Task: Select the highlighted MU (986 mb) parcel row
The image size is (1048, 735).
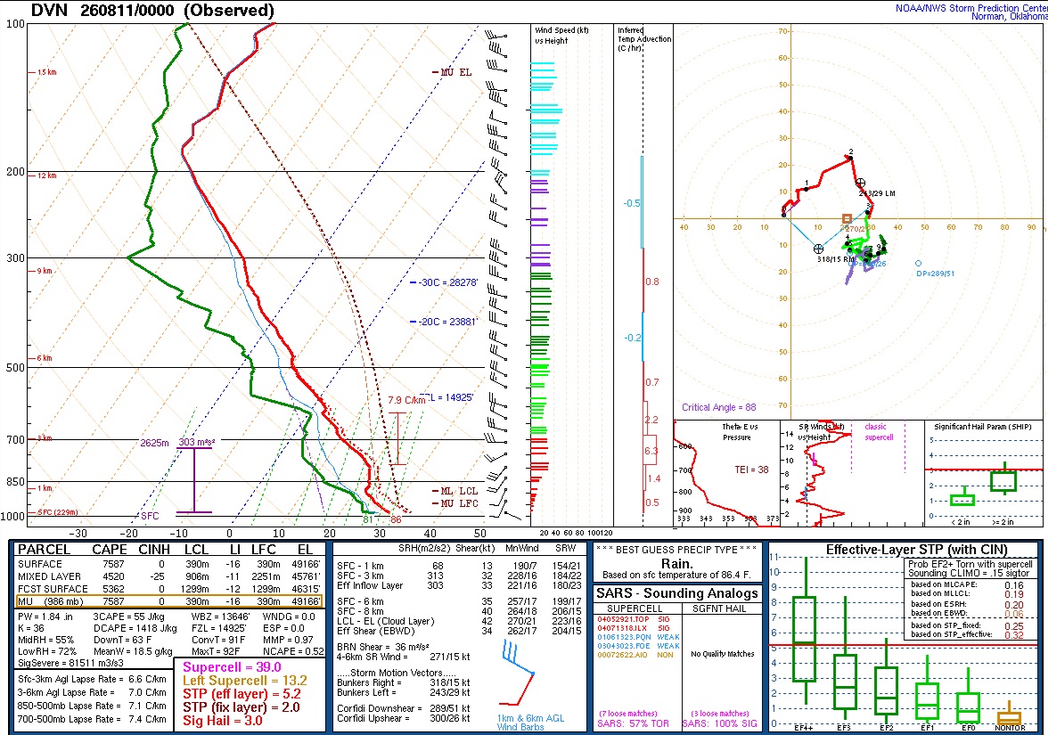Action: (168, 601)
